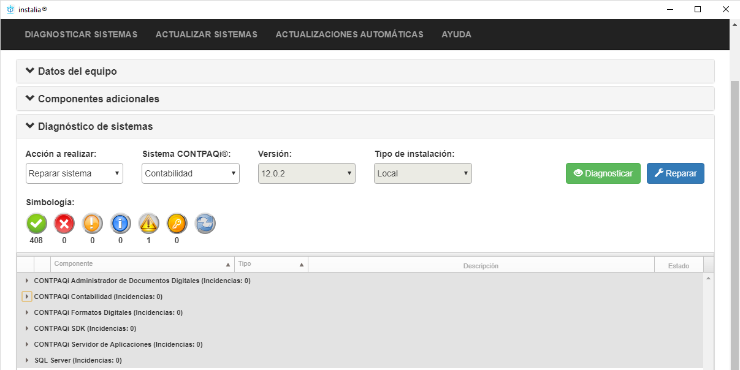Click the grid scrollbar up arrow
The image size is (740, 370).
pos(709,279)
